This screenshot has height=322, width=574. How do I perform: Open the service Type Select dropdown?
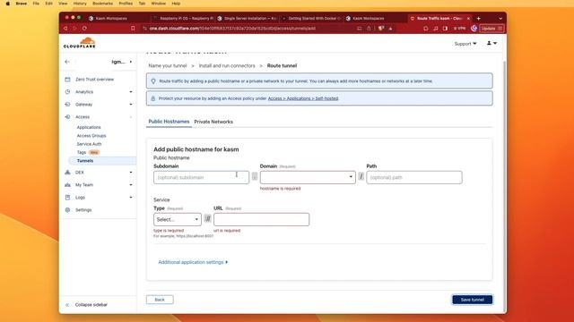[x=178, y=219]
